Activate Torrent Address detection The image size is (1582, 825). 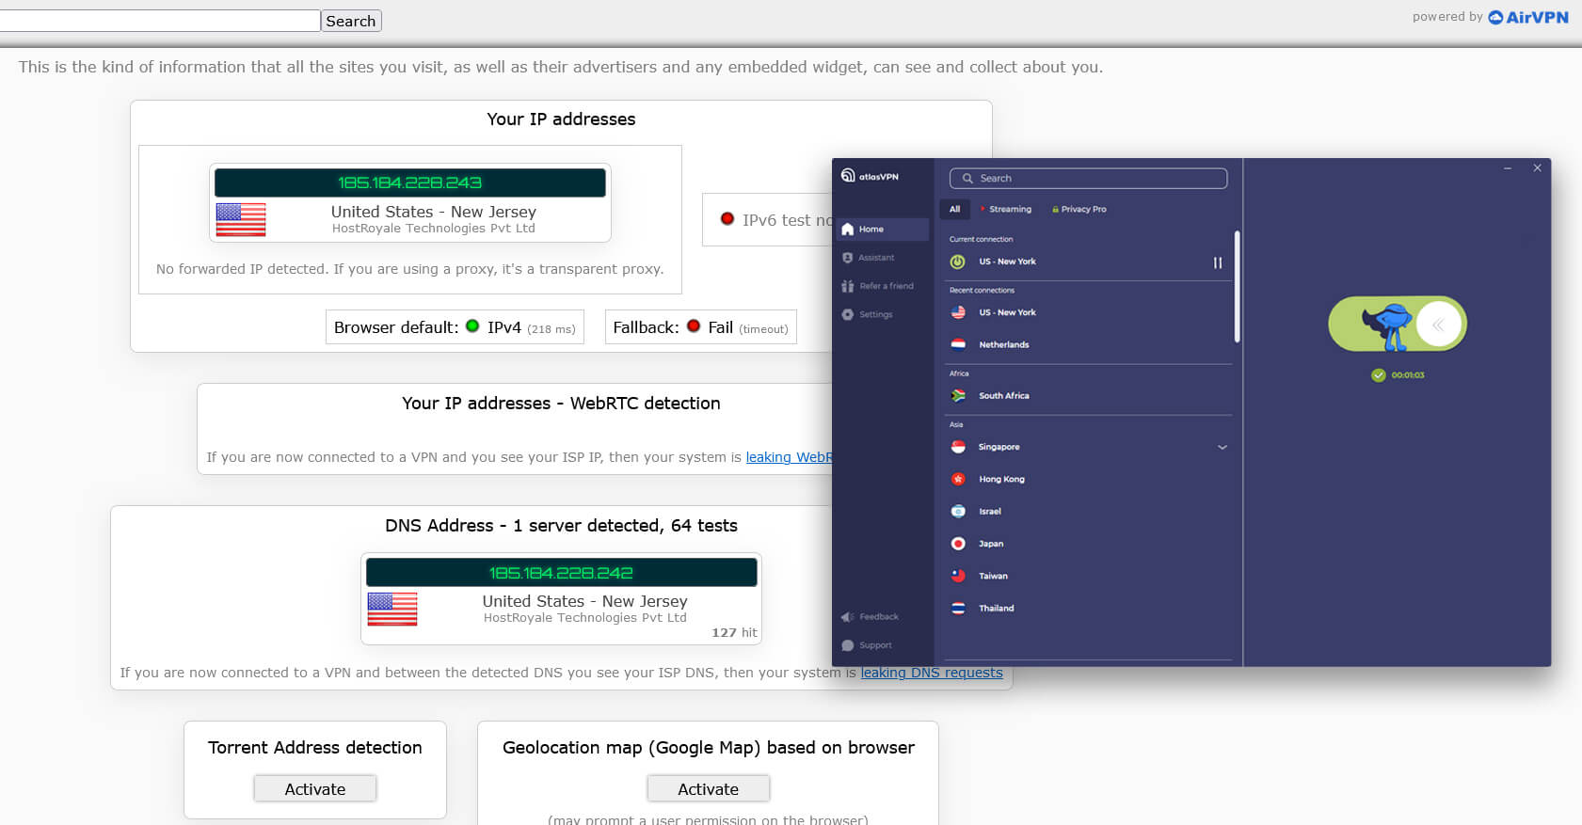[315, 789]
